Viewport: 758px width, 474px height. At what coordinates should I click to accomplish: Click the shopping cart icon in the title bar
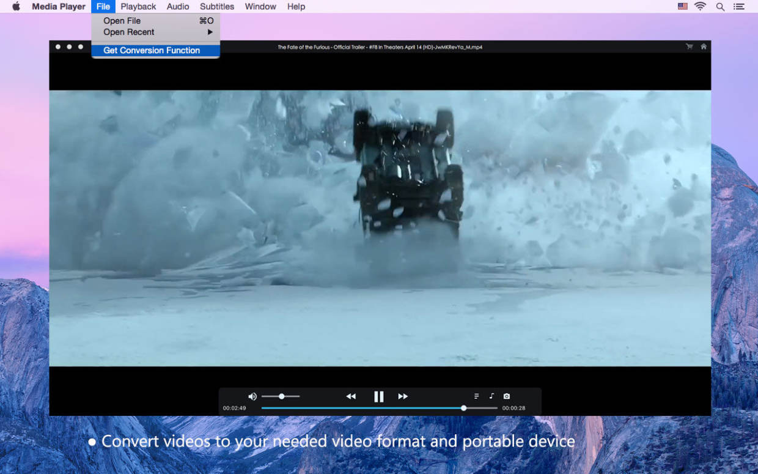(x=690, y=46)
